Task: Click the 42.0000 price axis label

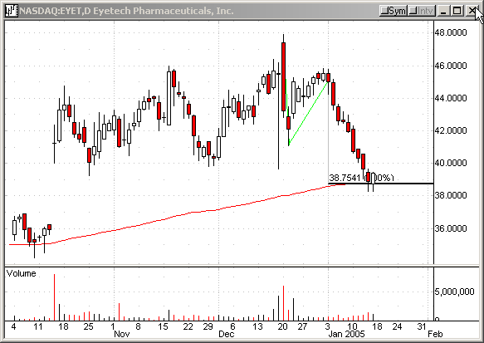Action: (x=451, y=130)
